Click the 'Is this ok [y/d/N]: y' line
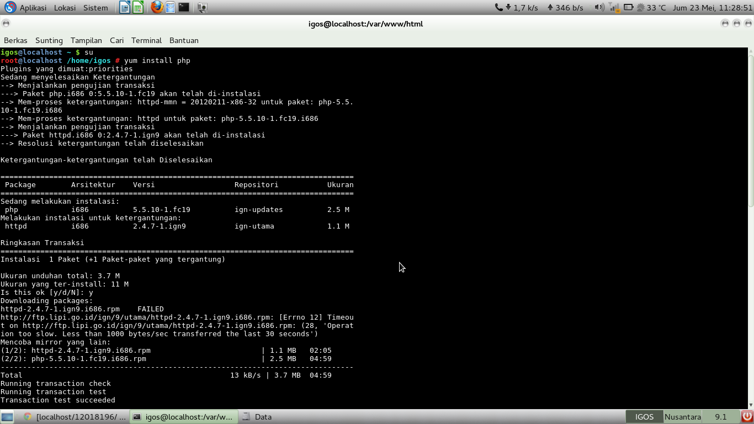Viewport: 754px width, 424px height. [47, 293]
